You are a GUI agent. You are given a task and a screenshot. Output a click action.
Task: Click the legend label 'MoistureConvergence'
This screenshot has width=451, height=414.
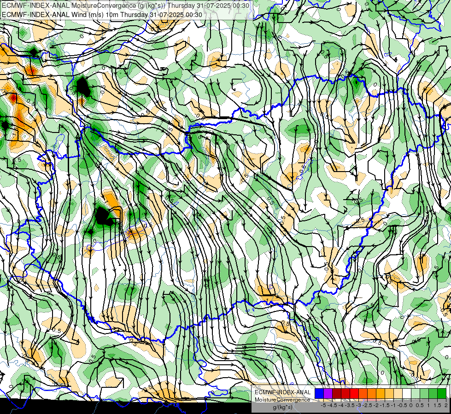pos(282,400)
